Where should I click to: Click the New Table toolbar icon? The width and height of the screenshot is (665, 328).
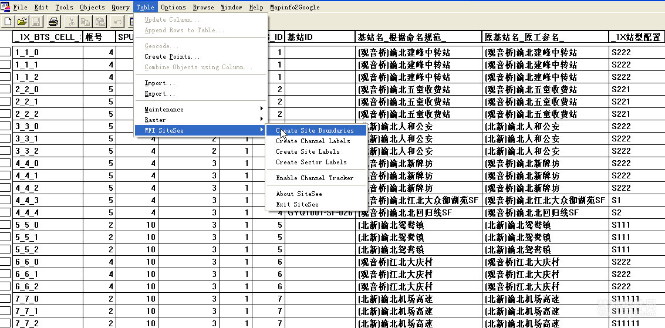tap(8, 21)
